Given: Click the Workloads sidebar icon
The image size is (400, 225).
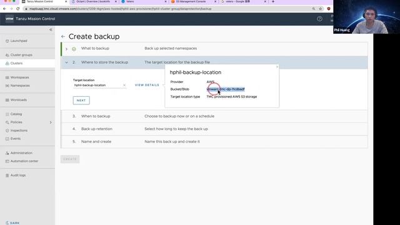Looking at the screenshot, I should click(x=7, y=100).
